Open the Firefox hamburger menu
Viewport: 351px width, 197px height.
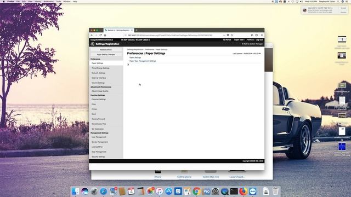point(262,35)
